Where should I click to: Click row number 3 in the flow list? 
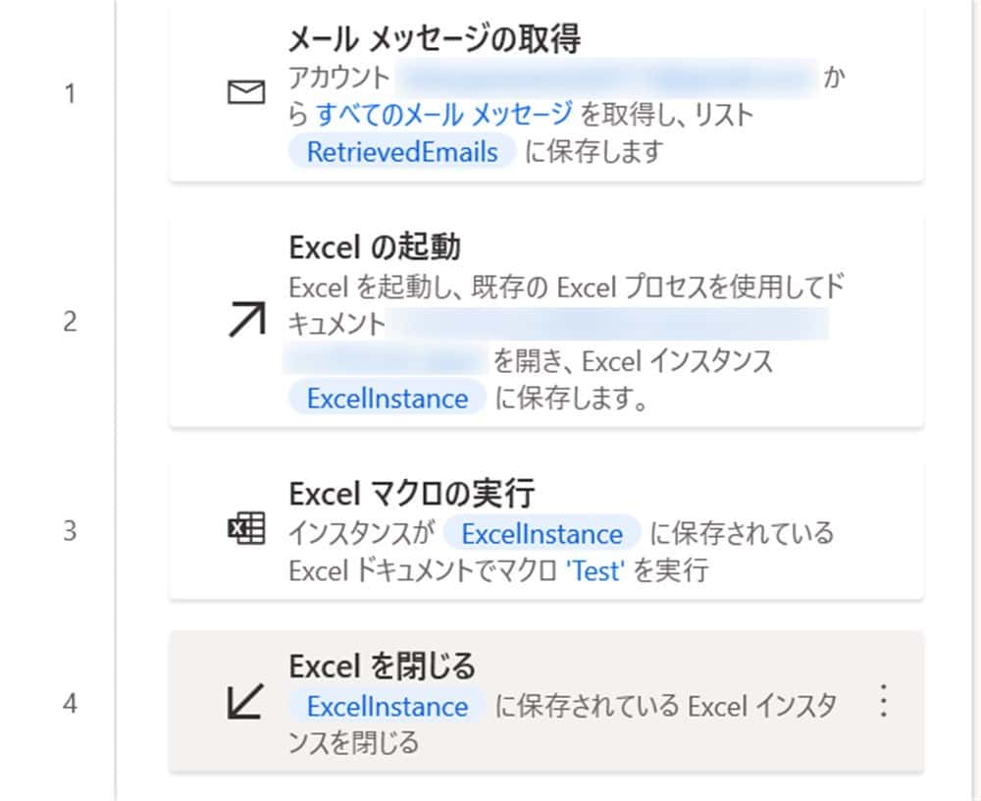pyautogui.click(x=70, y=529)
